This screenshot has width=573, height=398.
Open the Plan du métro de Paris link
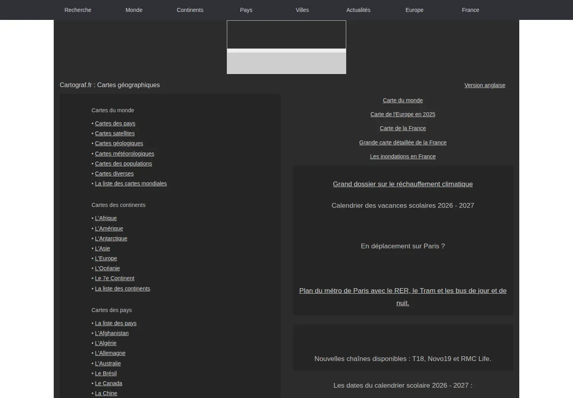coord(403,297)
